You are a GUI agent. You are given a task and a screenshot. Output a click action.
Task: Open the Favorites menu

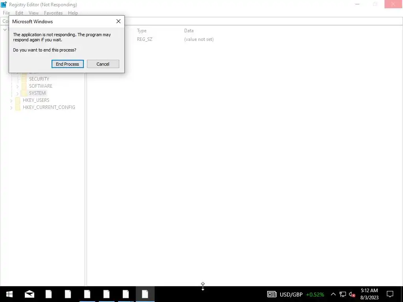53,13
